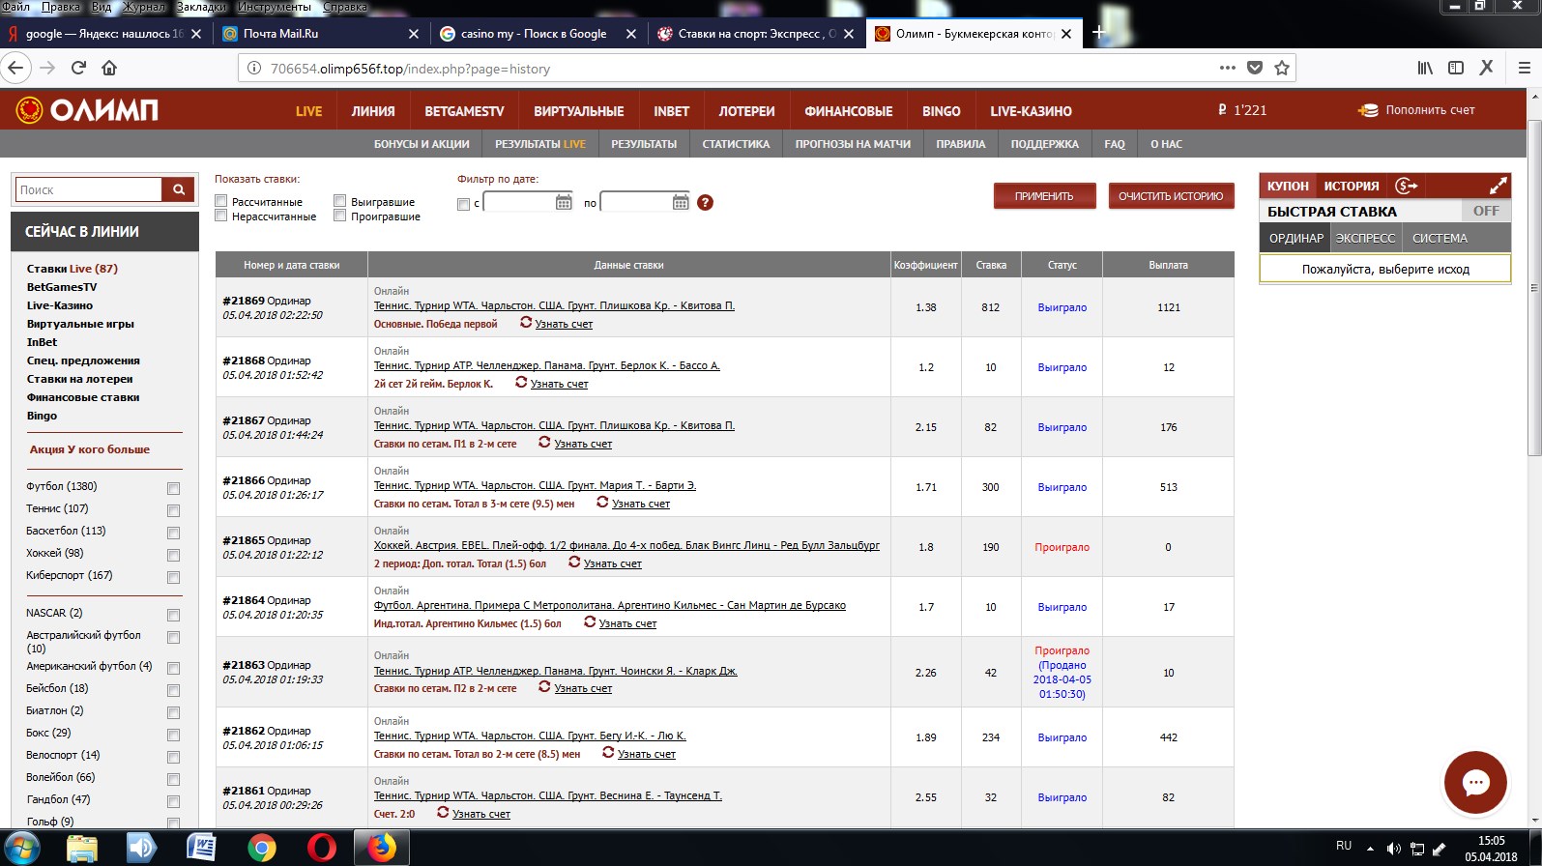Bookmark this page with star icon
Image resolution: width=1542 pixels, height=866 pixels.
tap(1282, 68)
